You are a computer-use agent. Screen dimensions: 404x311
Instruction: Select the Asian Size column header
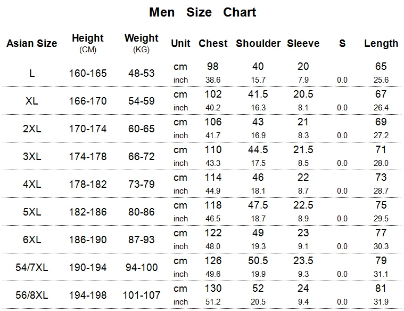32,43
